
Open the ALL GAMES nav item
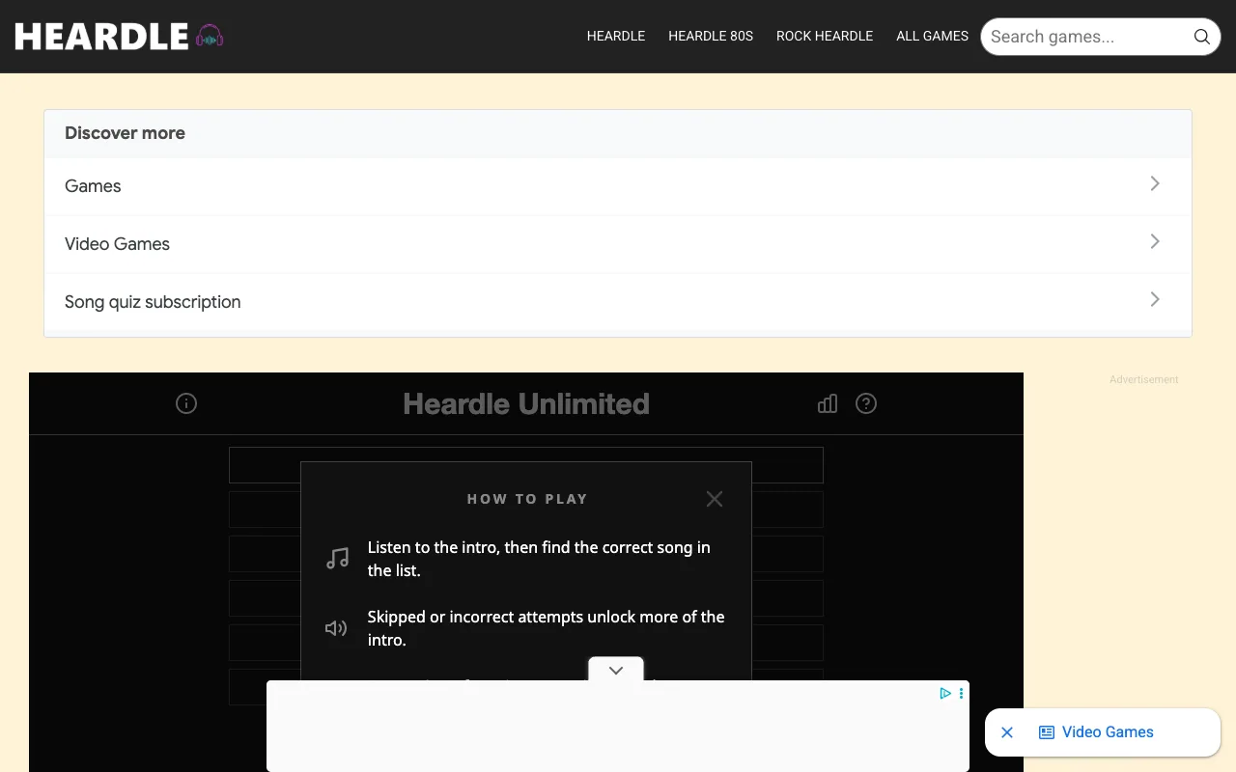[x=932, y=36]
